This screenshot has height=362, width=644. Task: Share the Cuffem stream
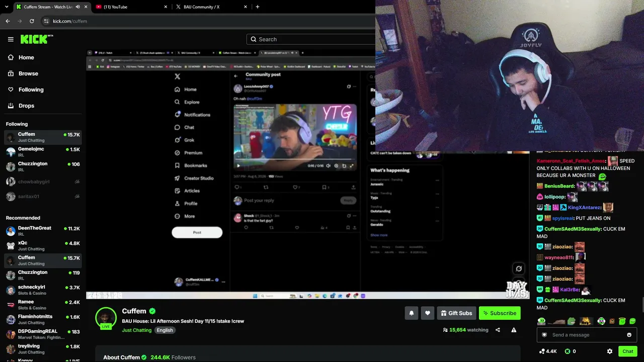(498, 330)
